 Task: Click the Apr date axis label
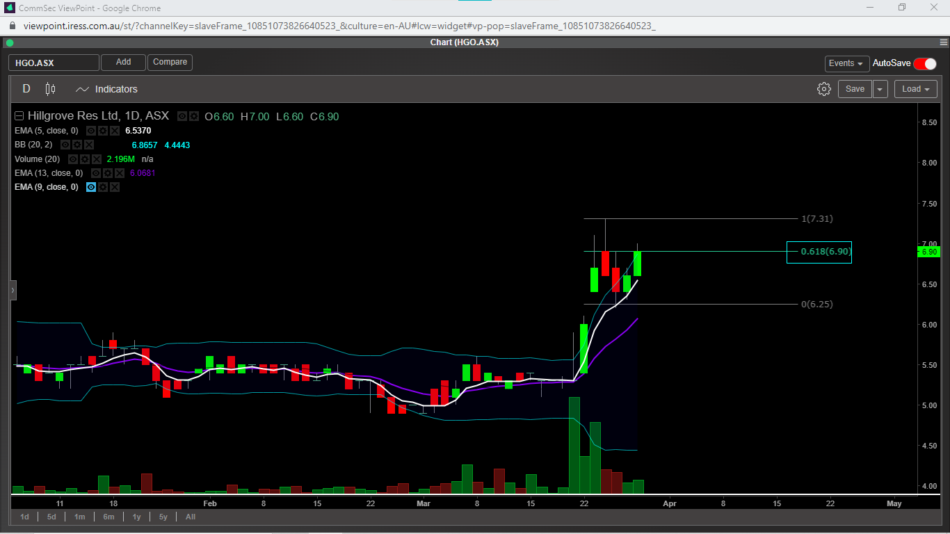[670, 503]
